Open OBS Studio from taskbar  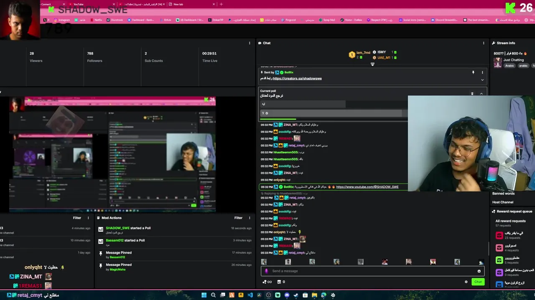click(x=268, y=295)
